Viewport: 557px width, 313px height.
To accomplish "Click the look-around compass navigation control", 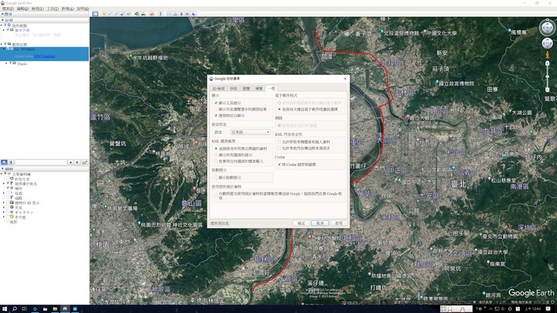I will (x=547, y=27).
